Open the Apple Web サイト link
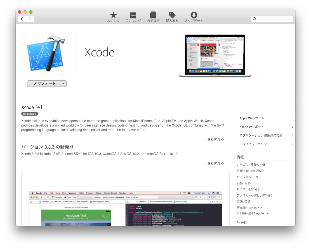 click(x=251, y=118)
